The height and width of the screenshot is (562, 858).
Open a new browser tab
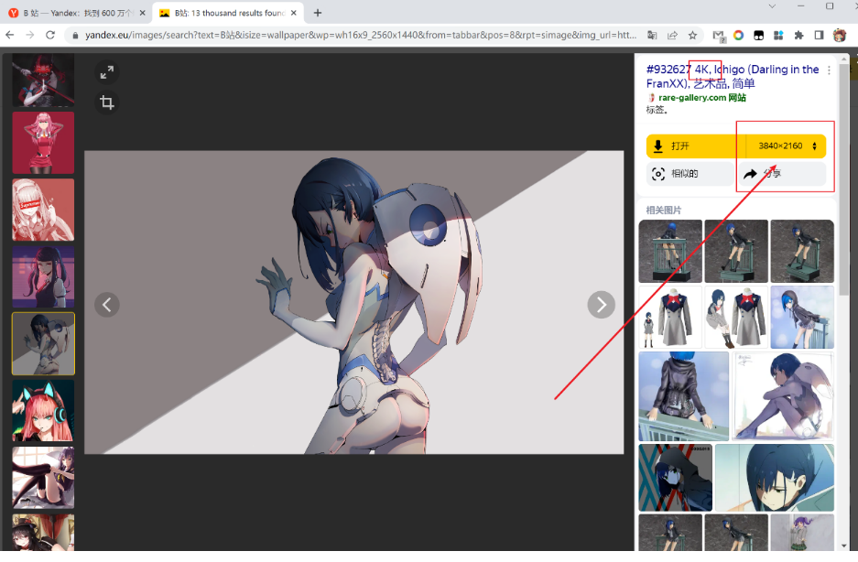click(x=318, y=13)
